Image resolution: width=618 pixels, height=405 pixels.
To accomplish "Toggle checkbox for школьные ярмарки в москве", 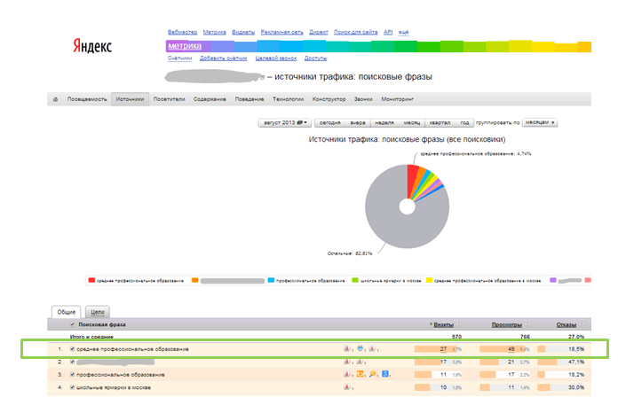I will (73, 386).
